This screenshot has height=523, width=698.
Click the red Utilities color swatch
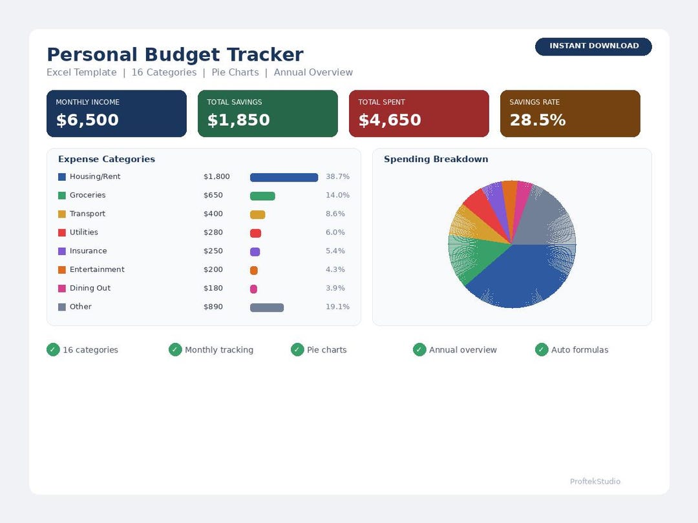62,232
